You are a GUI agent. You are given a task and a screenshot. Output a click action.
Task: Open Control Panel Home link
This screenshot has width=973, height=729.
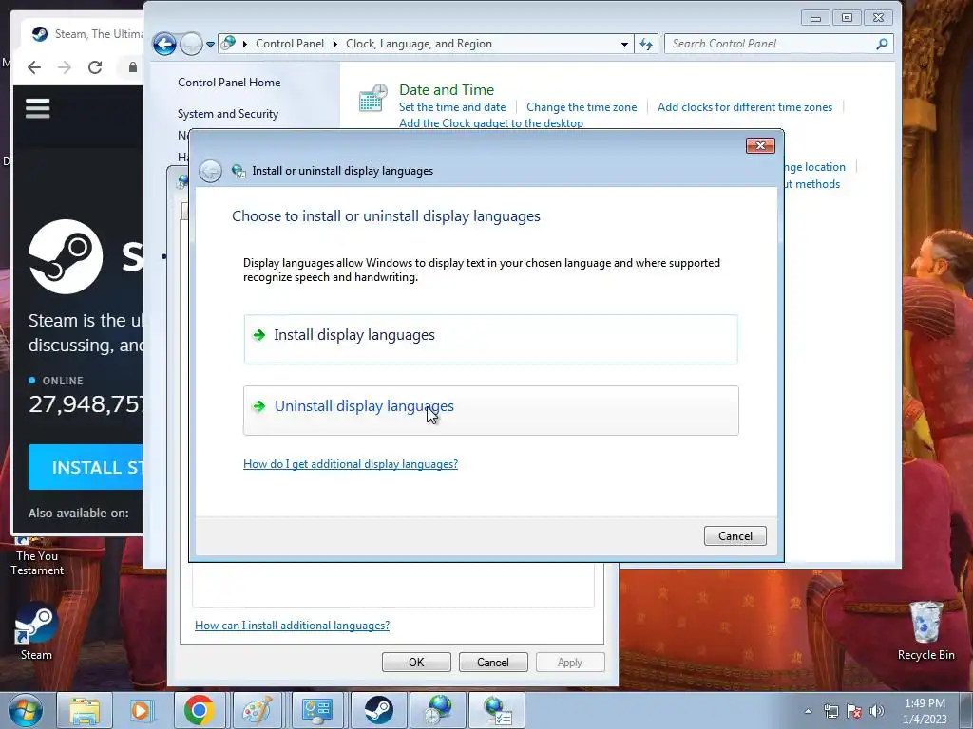pos(229,83)
